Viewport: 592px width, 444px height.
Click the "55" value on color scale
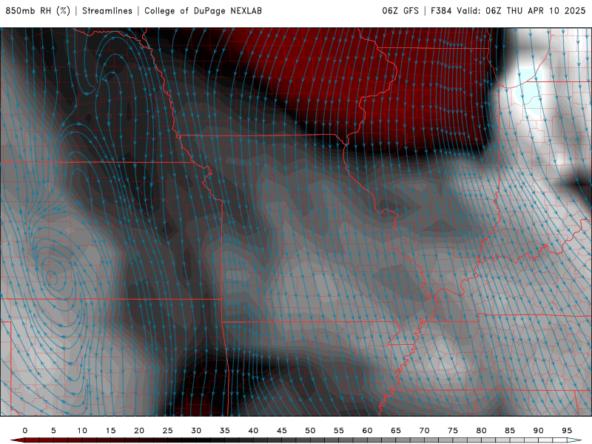(x=339, y=431)
